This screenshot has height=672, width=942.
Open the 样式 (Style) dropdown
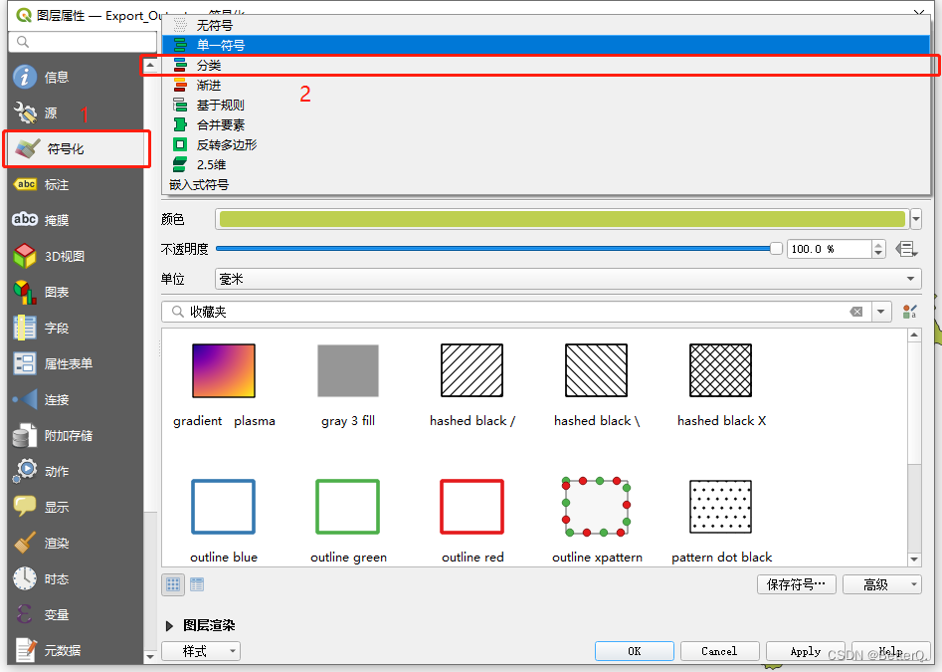201,651
